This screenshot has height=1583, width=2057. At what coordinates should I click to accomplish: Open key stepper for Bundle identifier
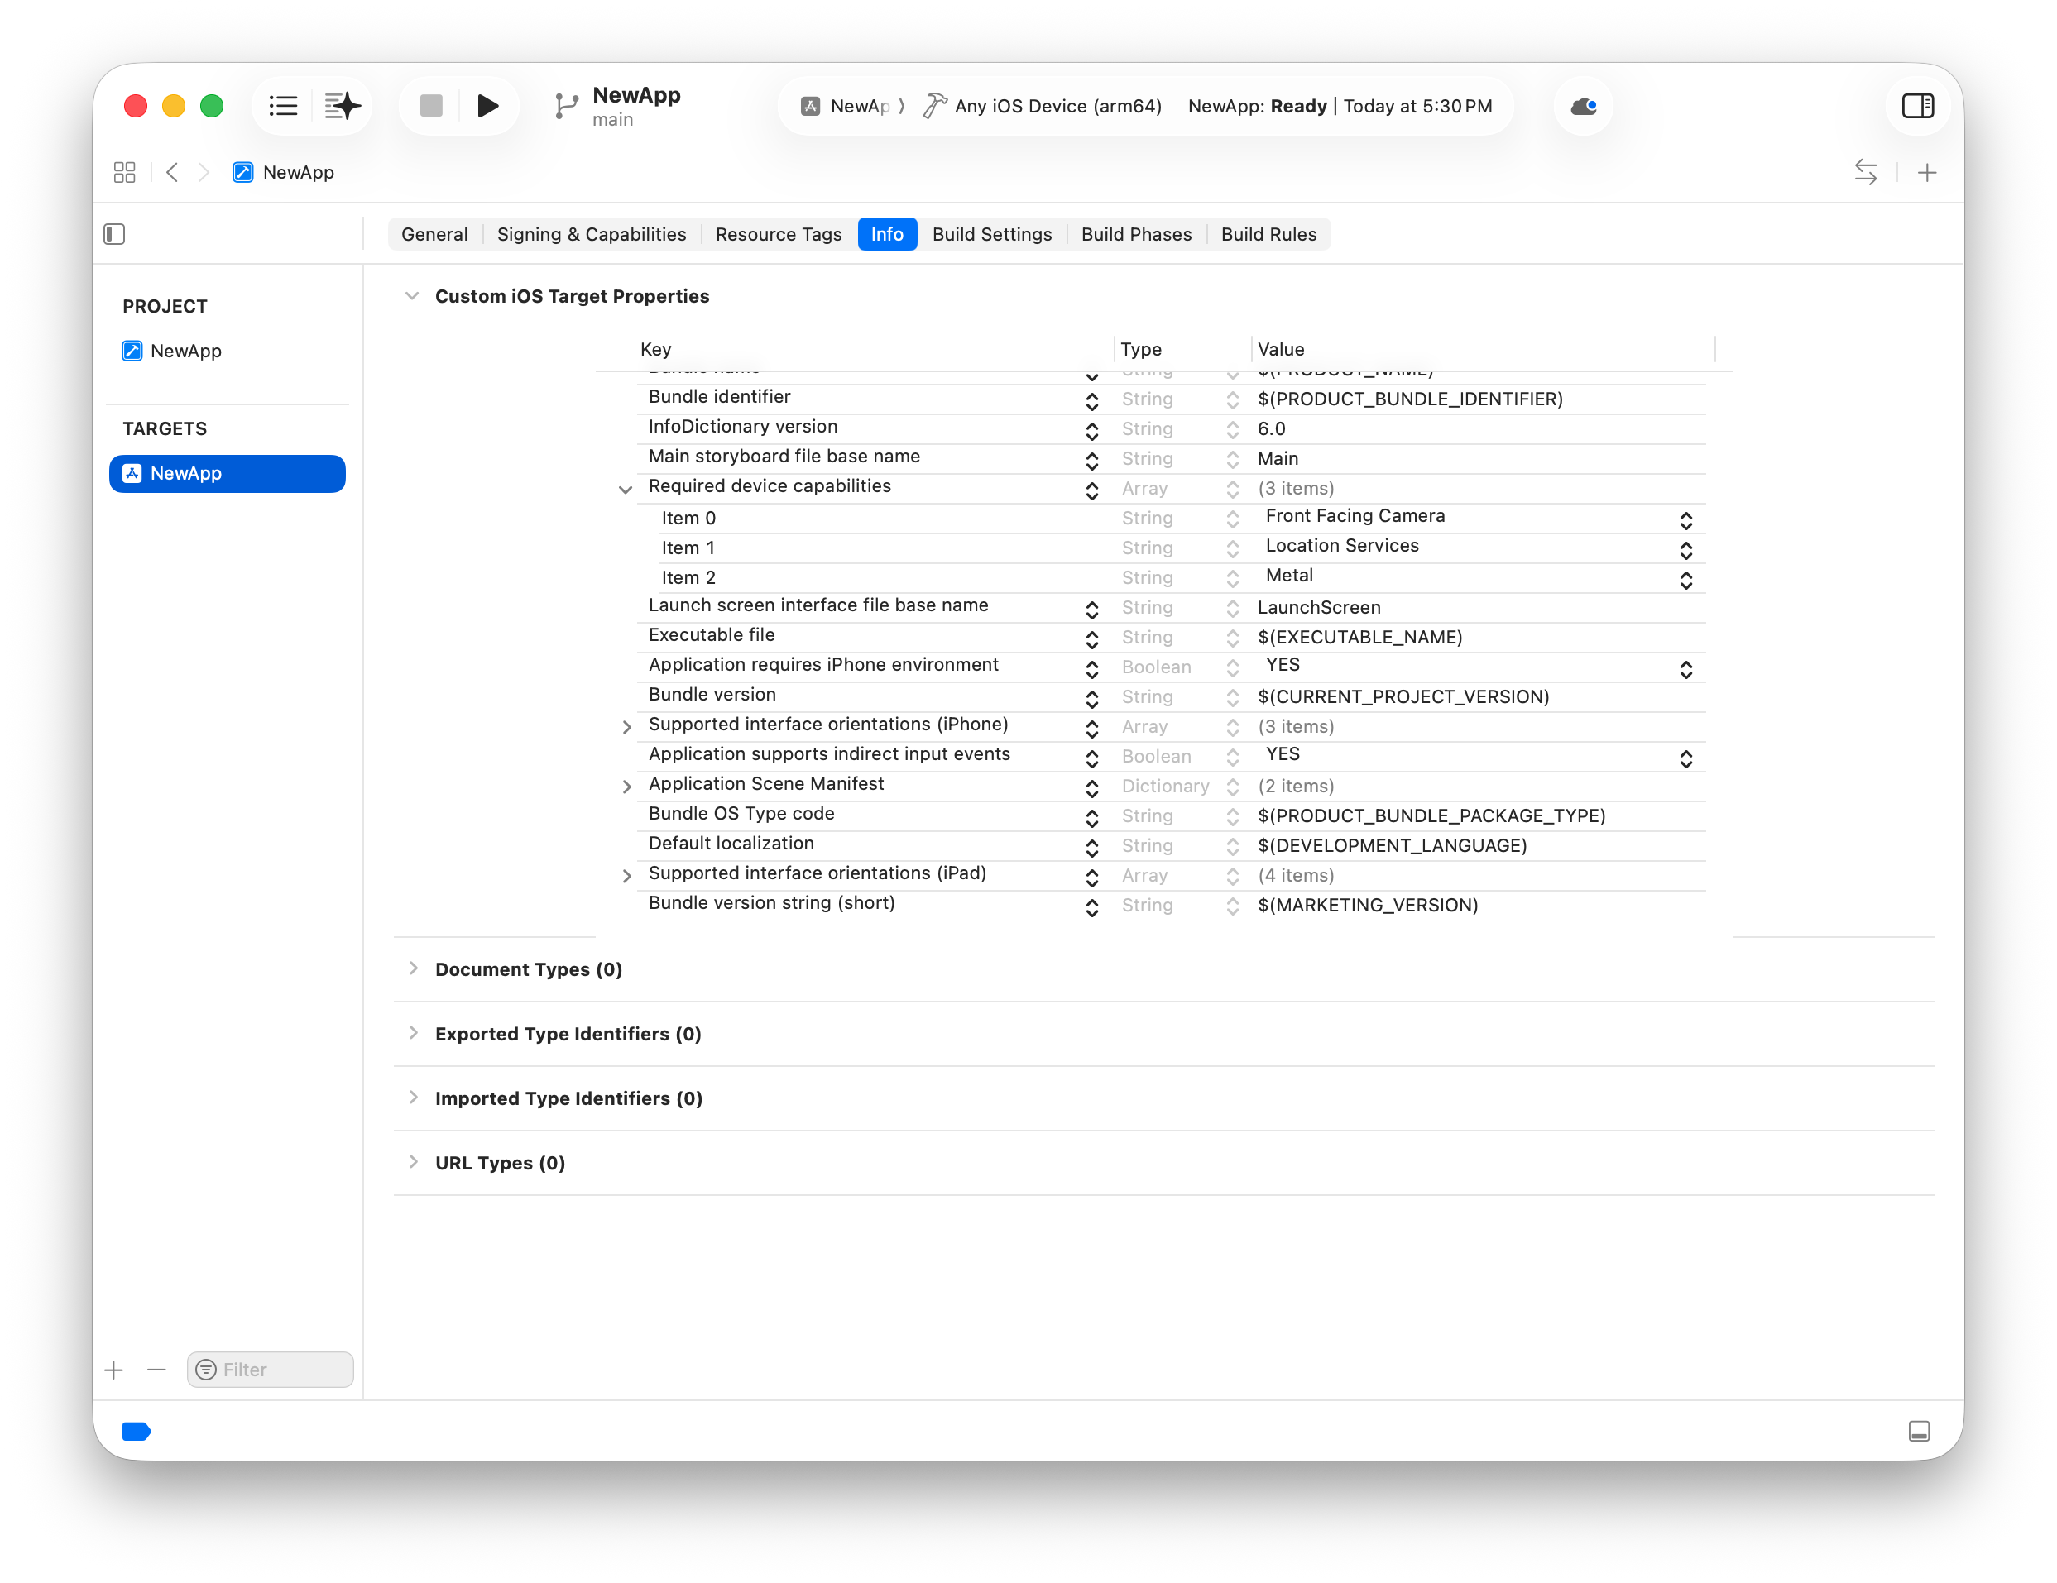pos(1091,401)
